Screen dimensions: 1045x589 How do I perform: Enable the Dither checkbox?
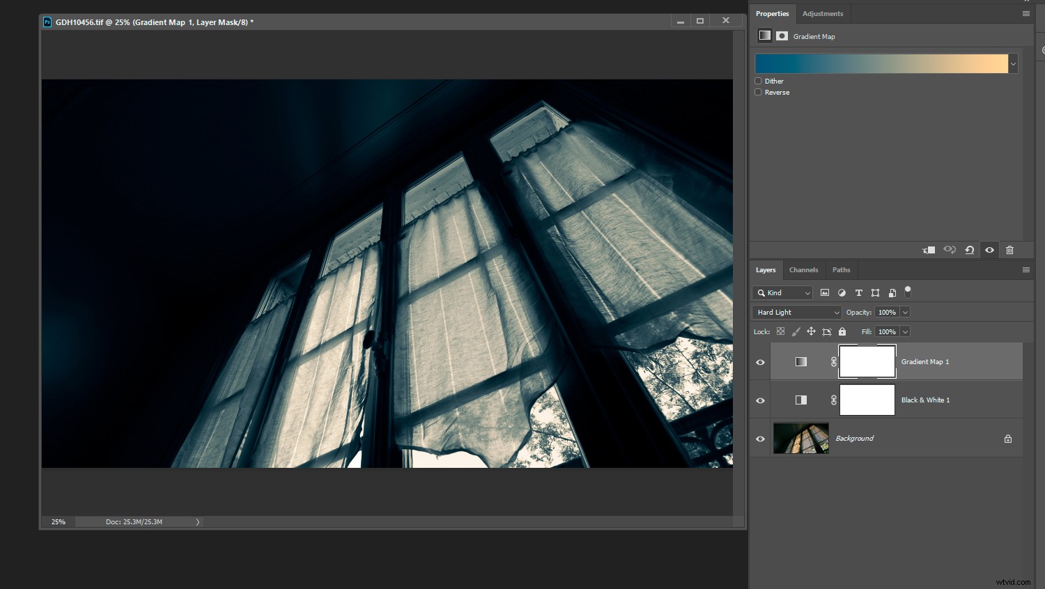tap(758, 81)
